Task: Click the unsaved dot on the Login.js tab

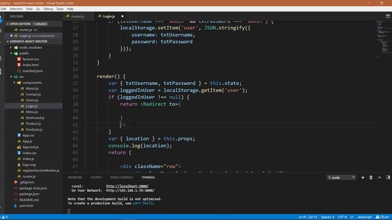Action: pos(123,16)
